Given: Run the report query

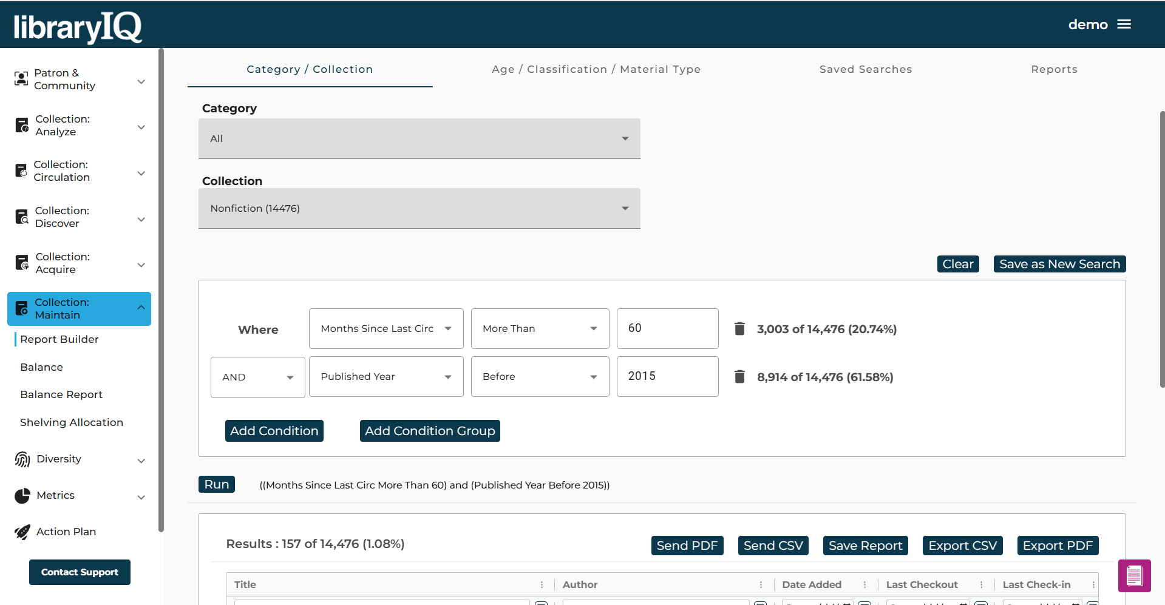Looking at the screenshot, I should pos(217,484).
